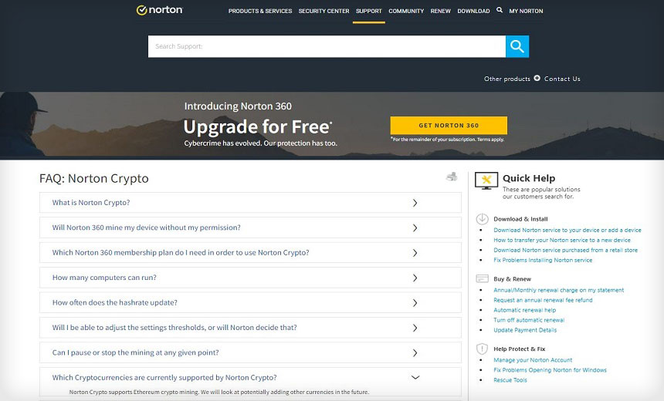Open the 'Manage your Norton Account' link
The width and height of the screenshot is (664, 401).
click(x=533, y=360)
